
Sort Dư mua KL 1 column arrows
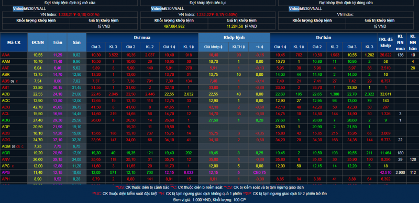[193, 47]
